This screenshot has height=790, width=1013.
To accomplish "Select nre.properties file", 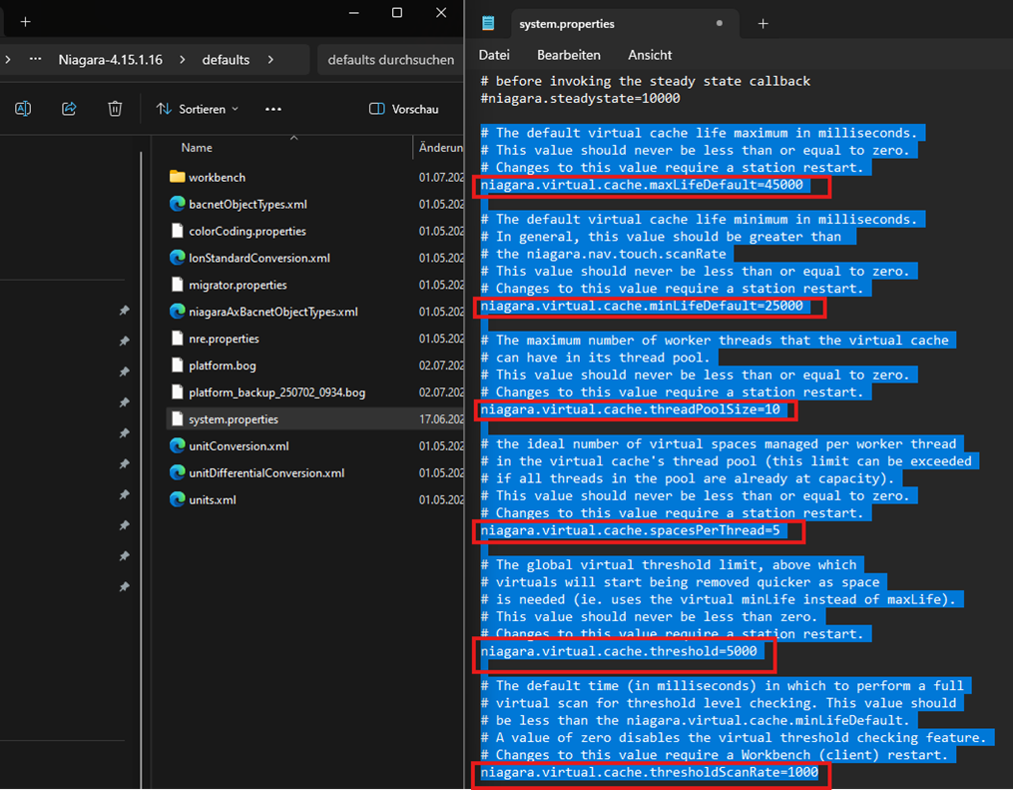I will 224,339.
